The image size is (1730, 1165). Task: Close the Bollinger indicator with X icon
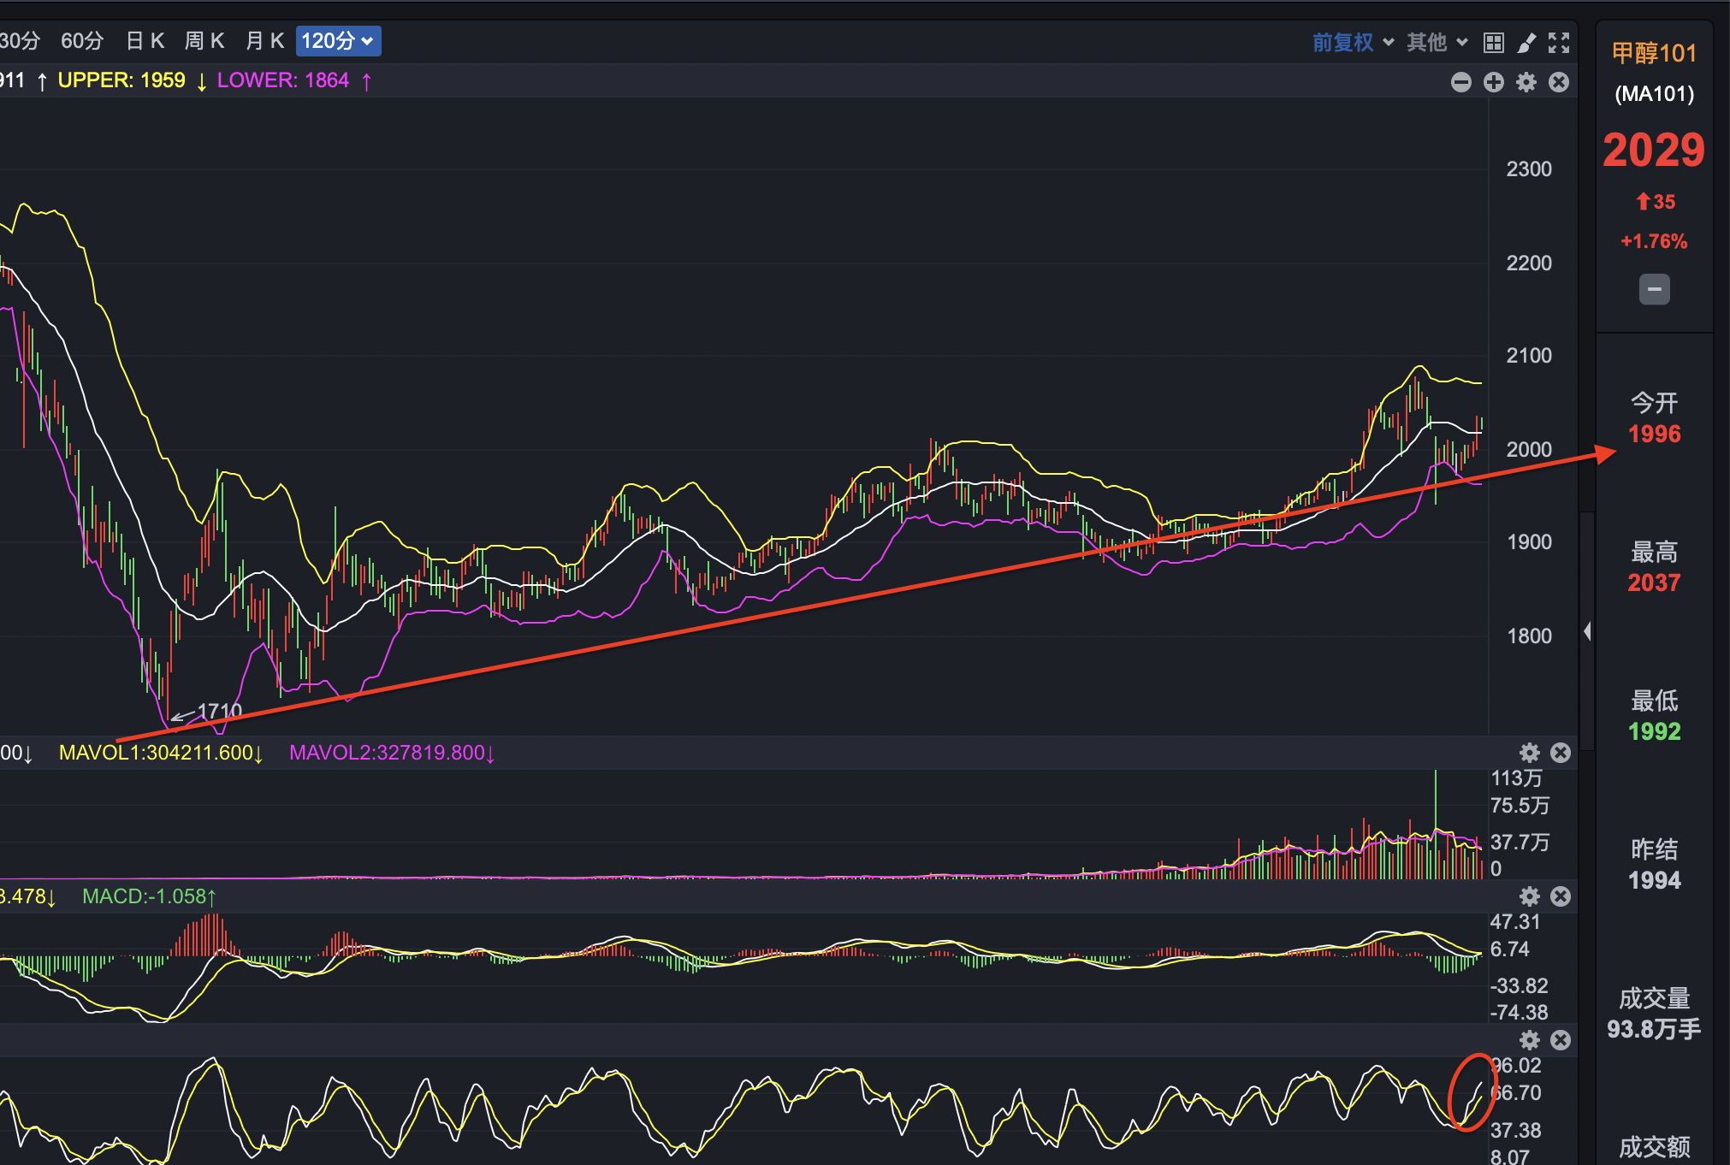tap(1559, 82)
